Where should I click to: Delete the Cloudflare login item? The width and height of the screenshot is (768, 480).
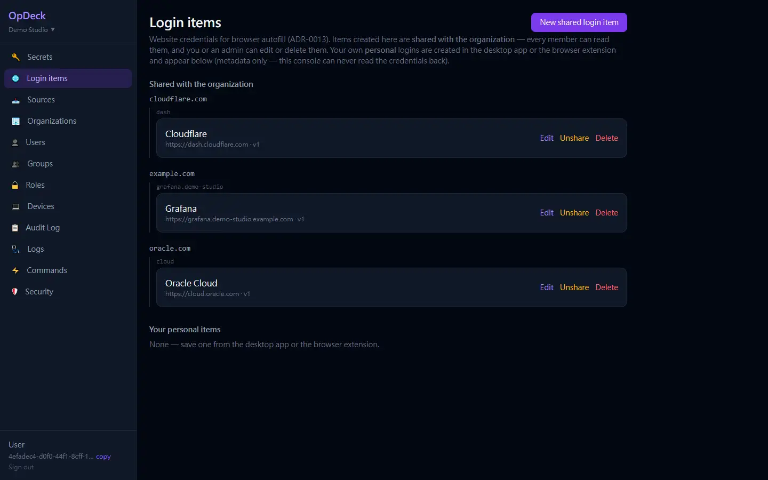[x=607, y=138]
